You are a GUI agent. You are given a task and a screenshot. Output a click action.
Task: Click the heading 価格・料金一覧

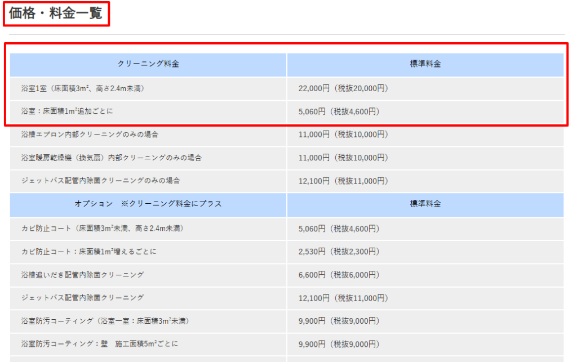[56, 14]
